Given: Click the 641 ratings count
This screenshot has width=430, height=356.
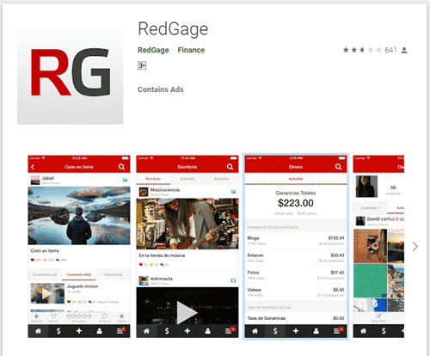Looking at the screenshot, I should click(x=390, y=50).
